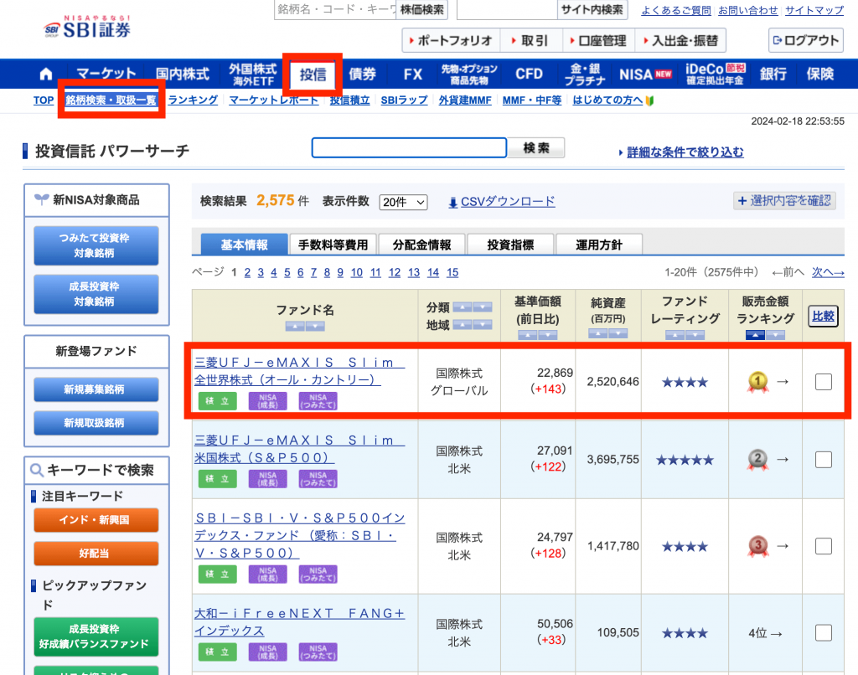The image size is (858, 675).
Task: Click the CSVダウンロード download icon
Action: (x=452, y=201)
